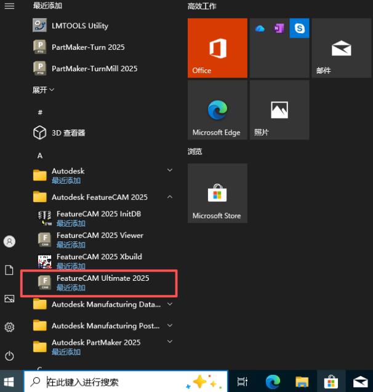This screenshot has width=373, height=392.
Task: Click the 高效工作 tile group title
Action: click(202, 6)
